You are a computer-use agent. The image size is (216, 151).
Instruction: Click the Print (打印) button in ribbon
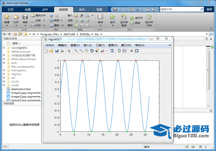click(36, 25)
